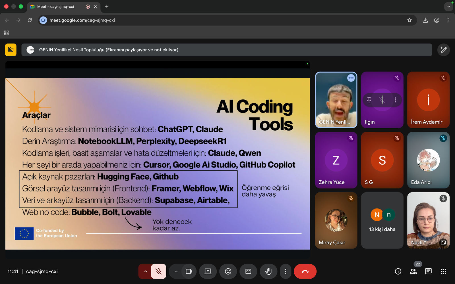Viewport: 455px width, 284px height.
Task: Click the muted mic indicator on Nazlı's tile
Action: point(443,199)
